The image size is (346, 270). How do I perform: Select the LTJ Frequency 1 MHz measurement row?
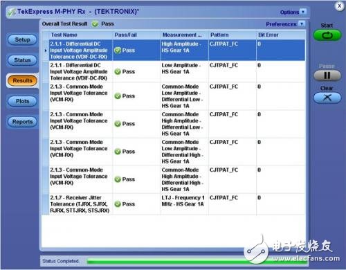[174, 204]
